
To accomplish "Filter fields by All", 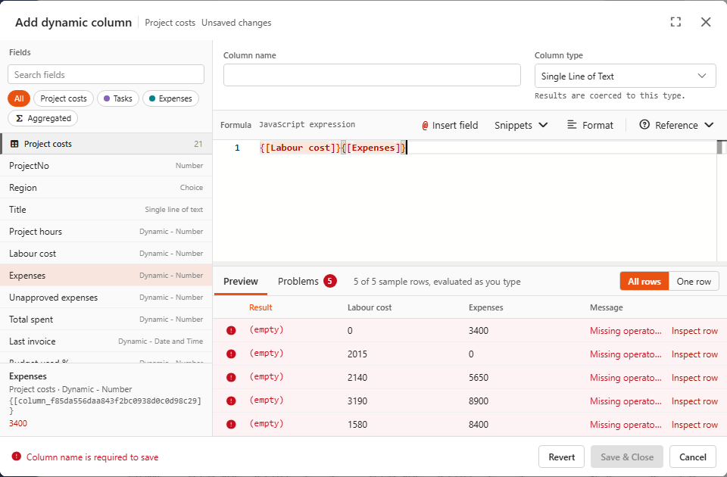I will point(19,98).
